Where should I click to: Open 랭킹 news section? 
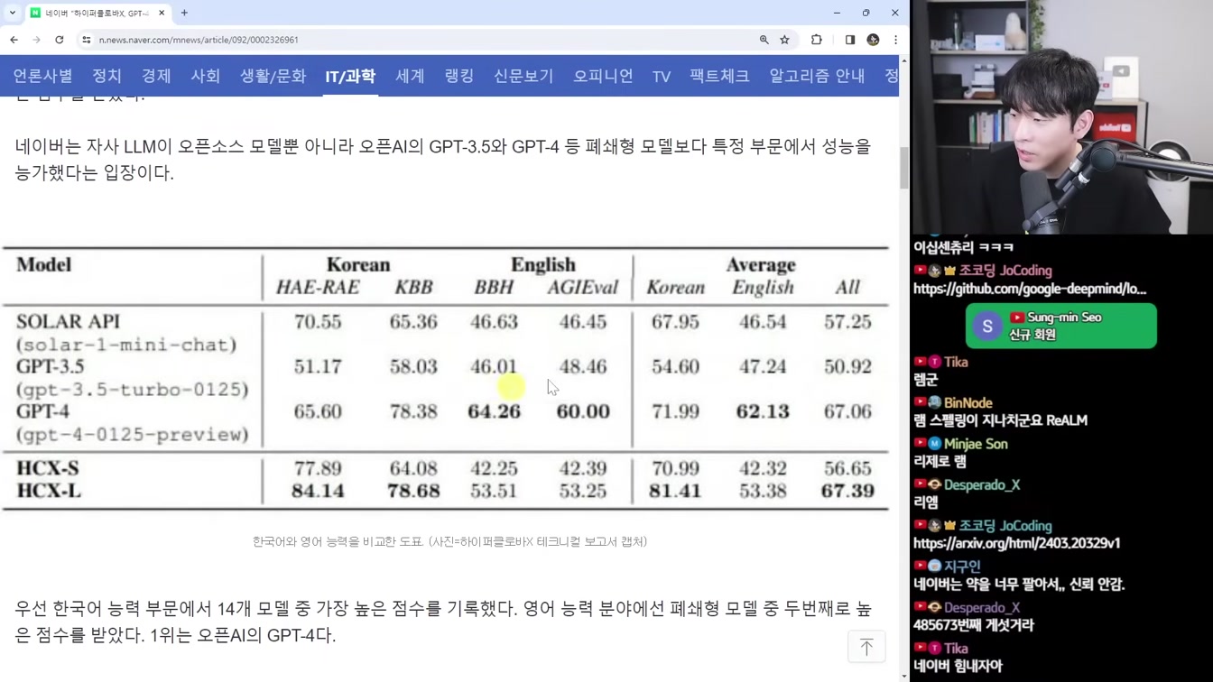coord(459,76)
